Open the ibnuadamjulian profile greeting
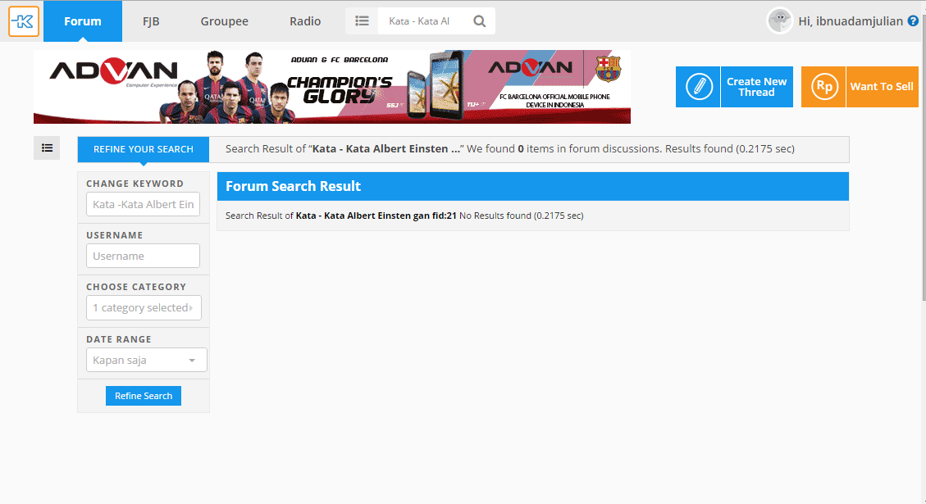This screenshot has height=504, width=926. tap(851, 21)
